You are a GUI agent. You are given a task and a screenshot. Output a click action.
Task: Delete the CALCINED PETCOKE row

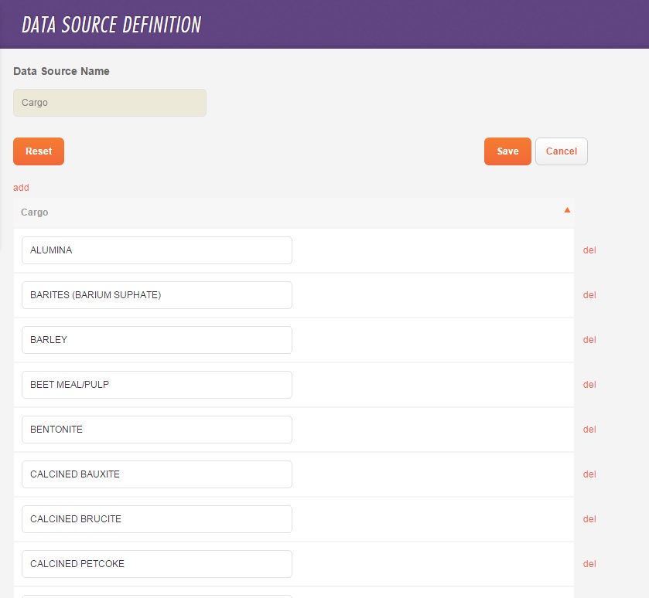click(589, 564)
